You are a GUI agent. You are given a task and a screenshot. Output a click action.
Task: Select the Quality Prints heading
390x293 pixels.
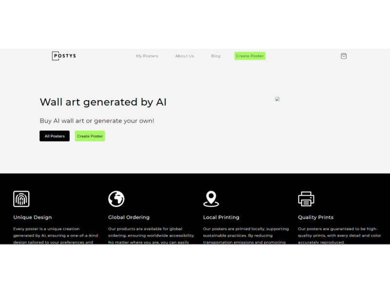pyautogui.click(x=315, y=217)
